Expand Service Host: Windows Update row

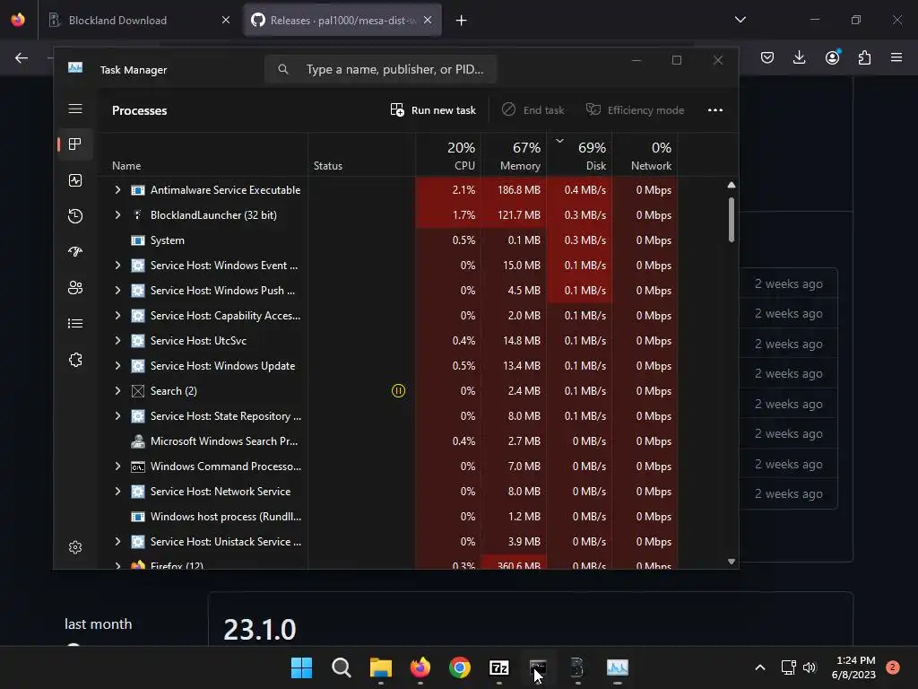point(117,366)
